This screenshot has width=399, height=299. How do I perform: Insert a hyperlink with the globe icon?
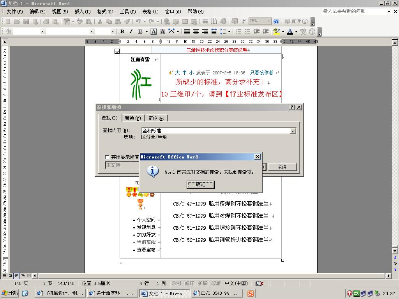[x=167, y=22]
